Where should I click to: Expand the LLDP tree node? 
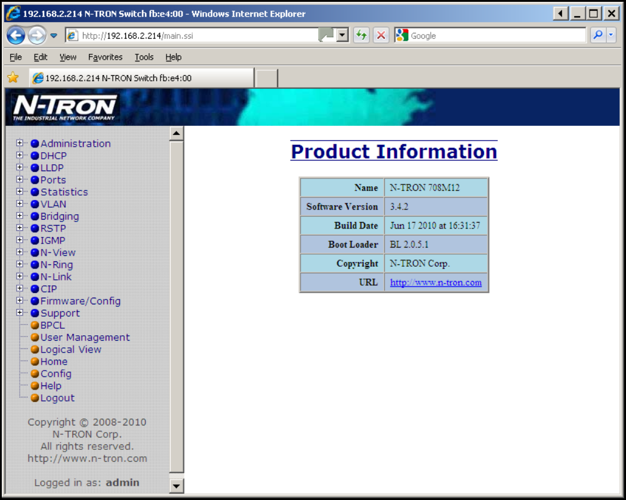click(19, 167)
